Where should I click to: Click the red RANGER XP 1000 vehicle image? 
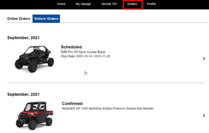click(x=35, y=115)
